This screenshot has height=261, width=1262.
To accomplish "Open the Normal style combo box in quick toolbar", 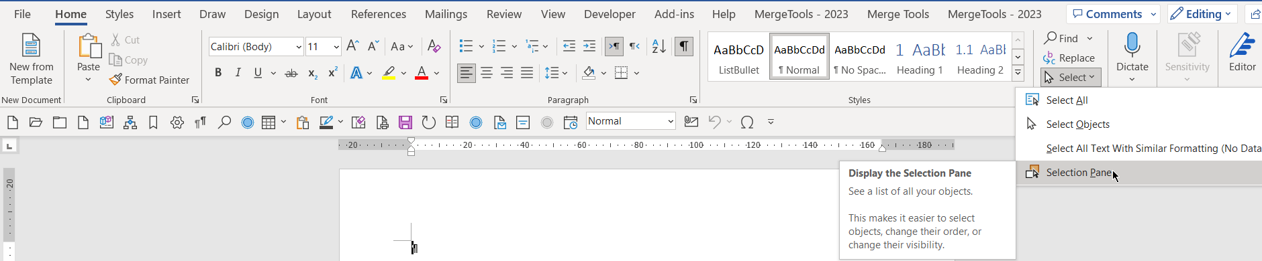I will [630, 121].
